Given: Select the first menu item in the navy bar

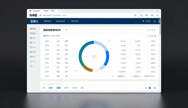Looking at the screenshot, I should click(x=47, y=21).
